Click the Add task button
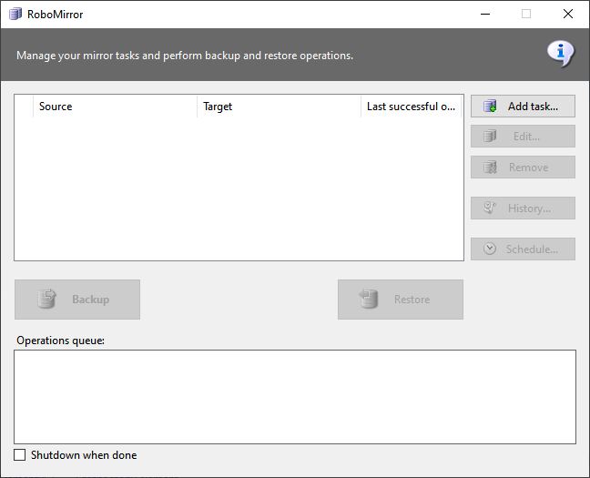This screenshot has height=478, width=590. tap(523, 107)
